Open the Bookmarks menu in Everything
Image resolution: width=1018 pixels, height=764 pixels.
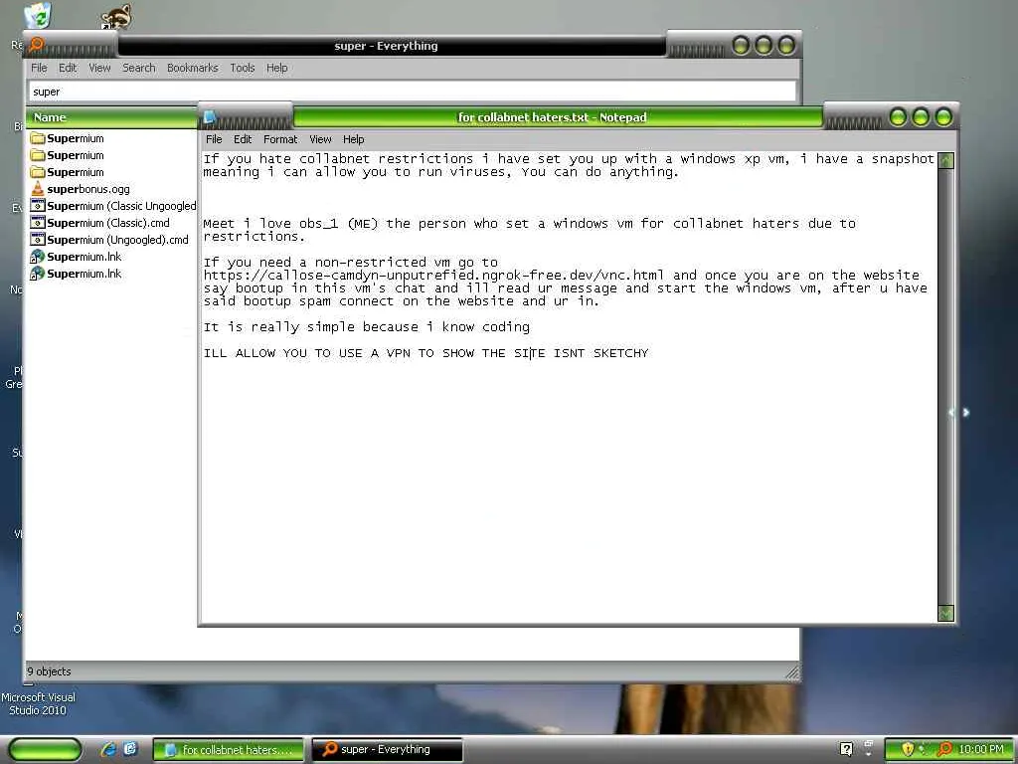[x=192, y=68]
